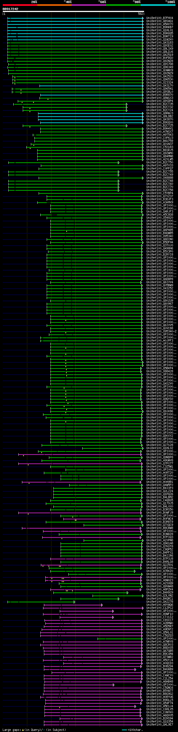Click short green bar of UniRef100_Q42278
The width and height of the screenshot is (178, 732).
pos(41,602)
